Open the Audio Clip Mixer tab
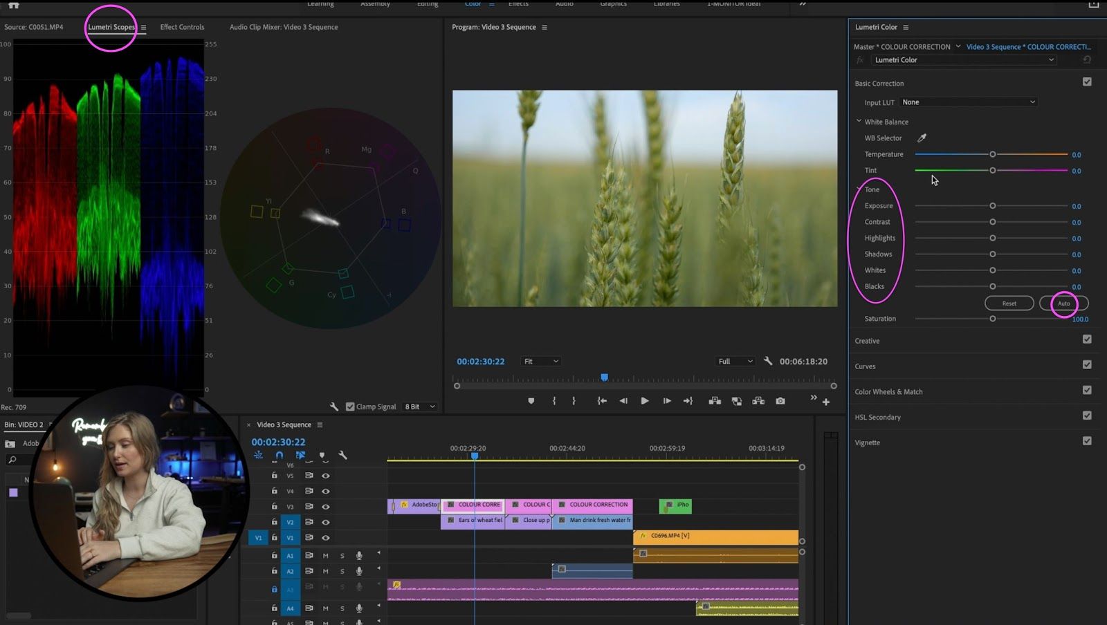The width and height of the screenshot is (1107, 625). click(x=284, y=27)
